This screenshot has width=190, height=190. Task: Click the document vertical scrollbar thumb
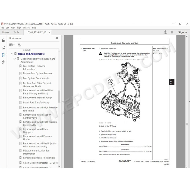click(187, 124)
